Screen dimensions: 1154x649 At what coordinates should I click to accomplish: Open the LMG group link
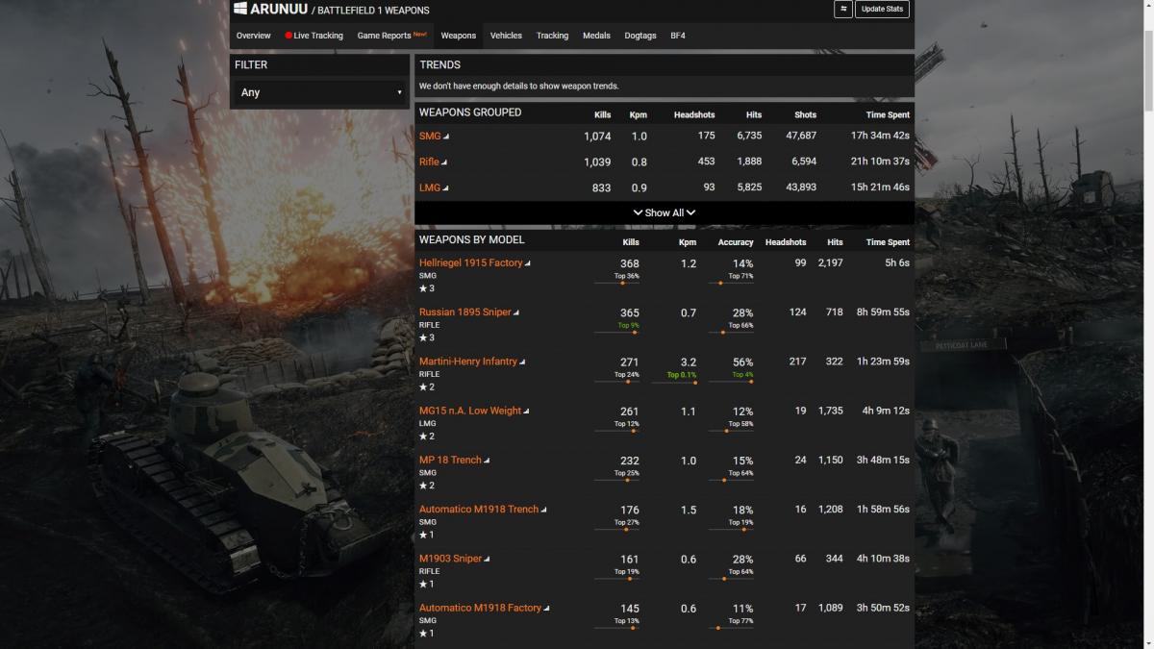(430, 188)
